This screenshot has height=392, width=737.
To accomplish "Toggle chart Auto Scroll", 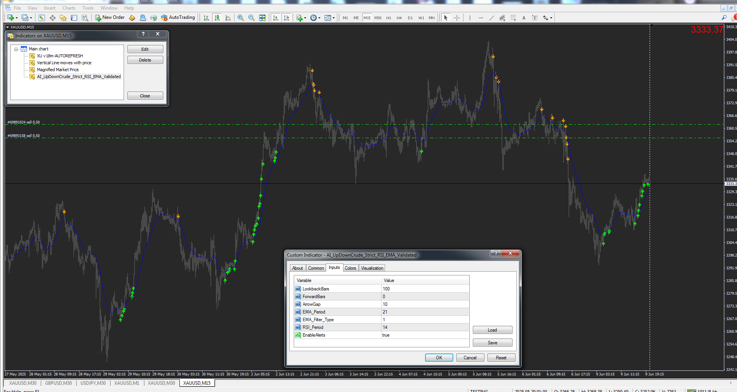I will (x=276, y=18).
